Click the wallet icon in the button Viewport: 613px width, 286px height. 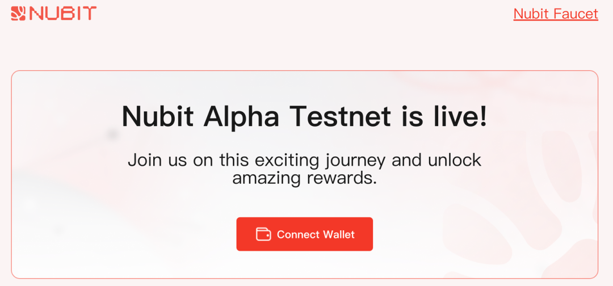tap(263, 234)
